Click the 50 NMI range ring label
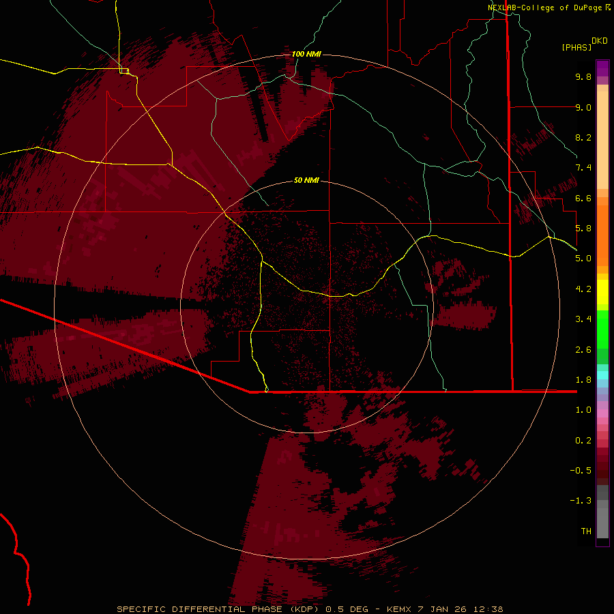The image size is (614, 614). tap(306, 180)
